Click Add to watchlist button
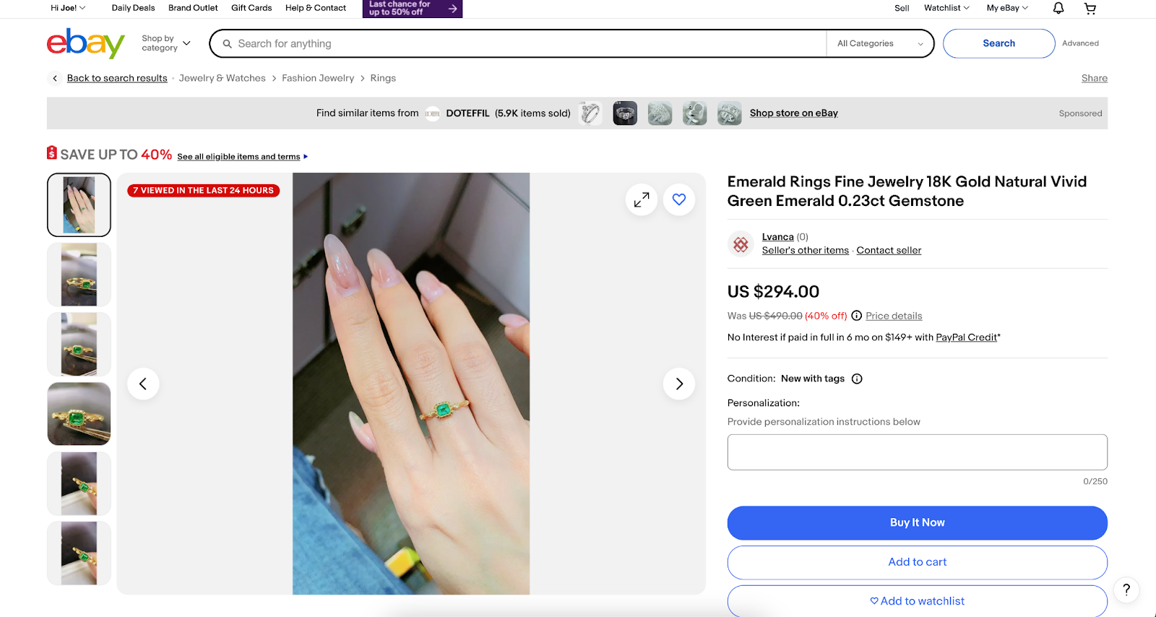 click(x=917, y=601)
